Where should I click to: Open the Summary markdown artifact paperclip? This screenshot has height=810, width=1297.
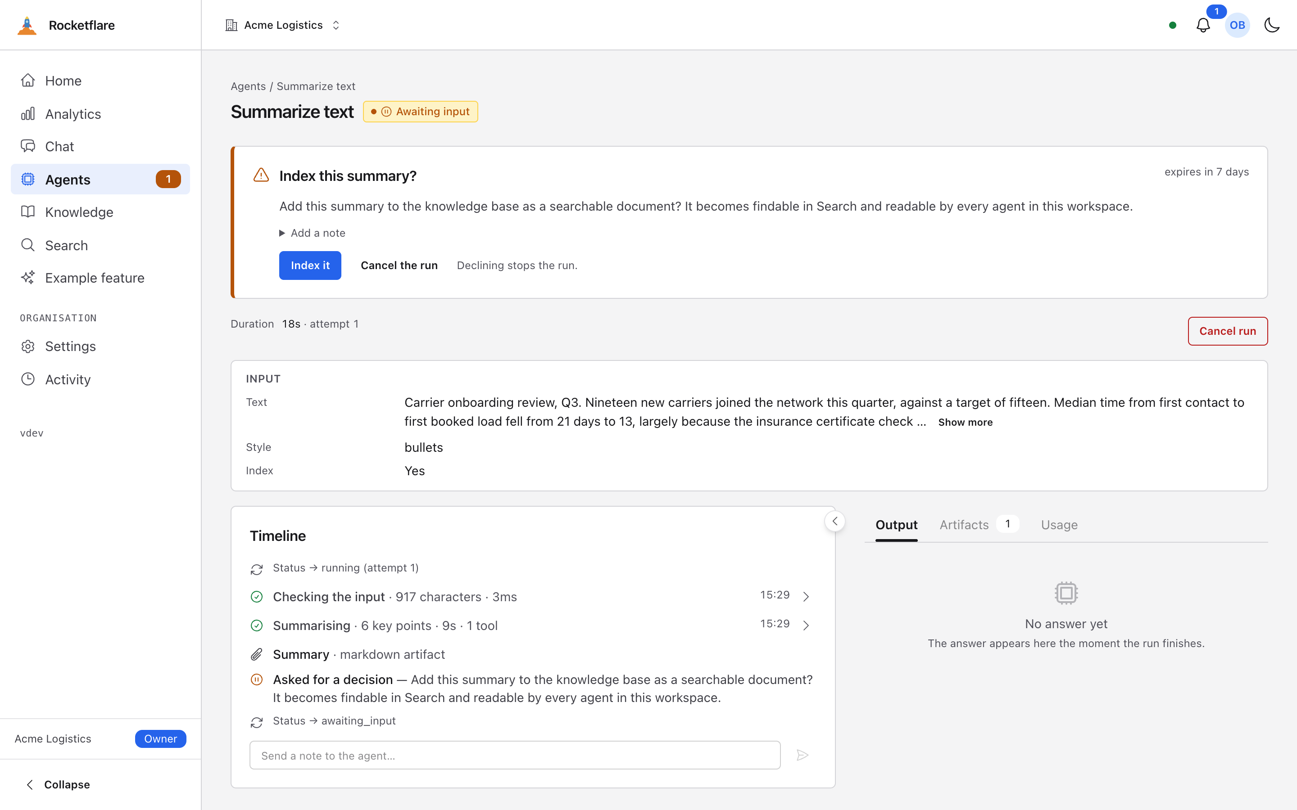(257, 655)
